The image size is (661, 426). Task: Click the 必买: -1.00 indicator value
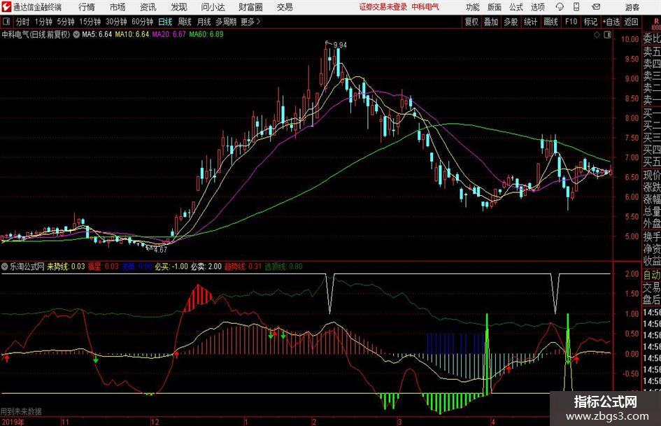(171, 267)
